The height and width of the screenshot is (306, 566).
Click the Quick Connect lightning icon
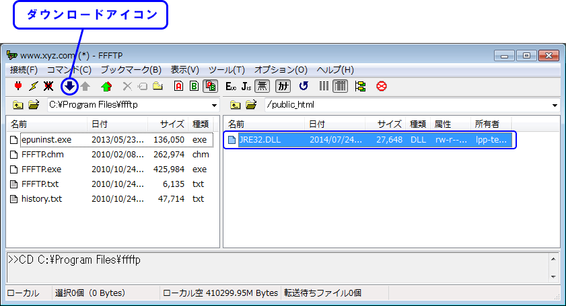point(33,86)
